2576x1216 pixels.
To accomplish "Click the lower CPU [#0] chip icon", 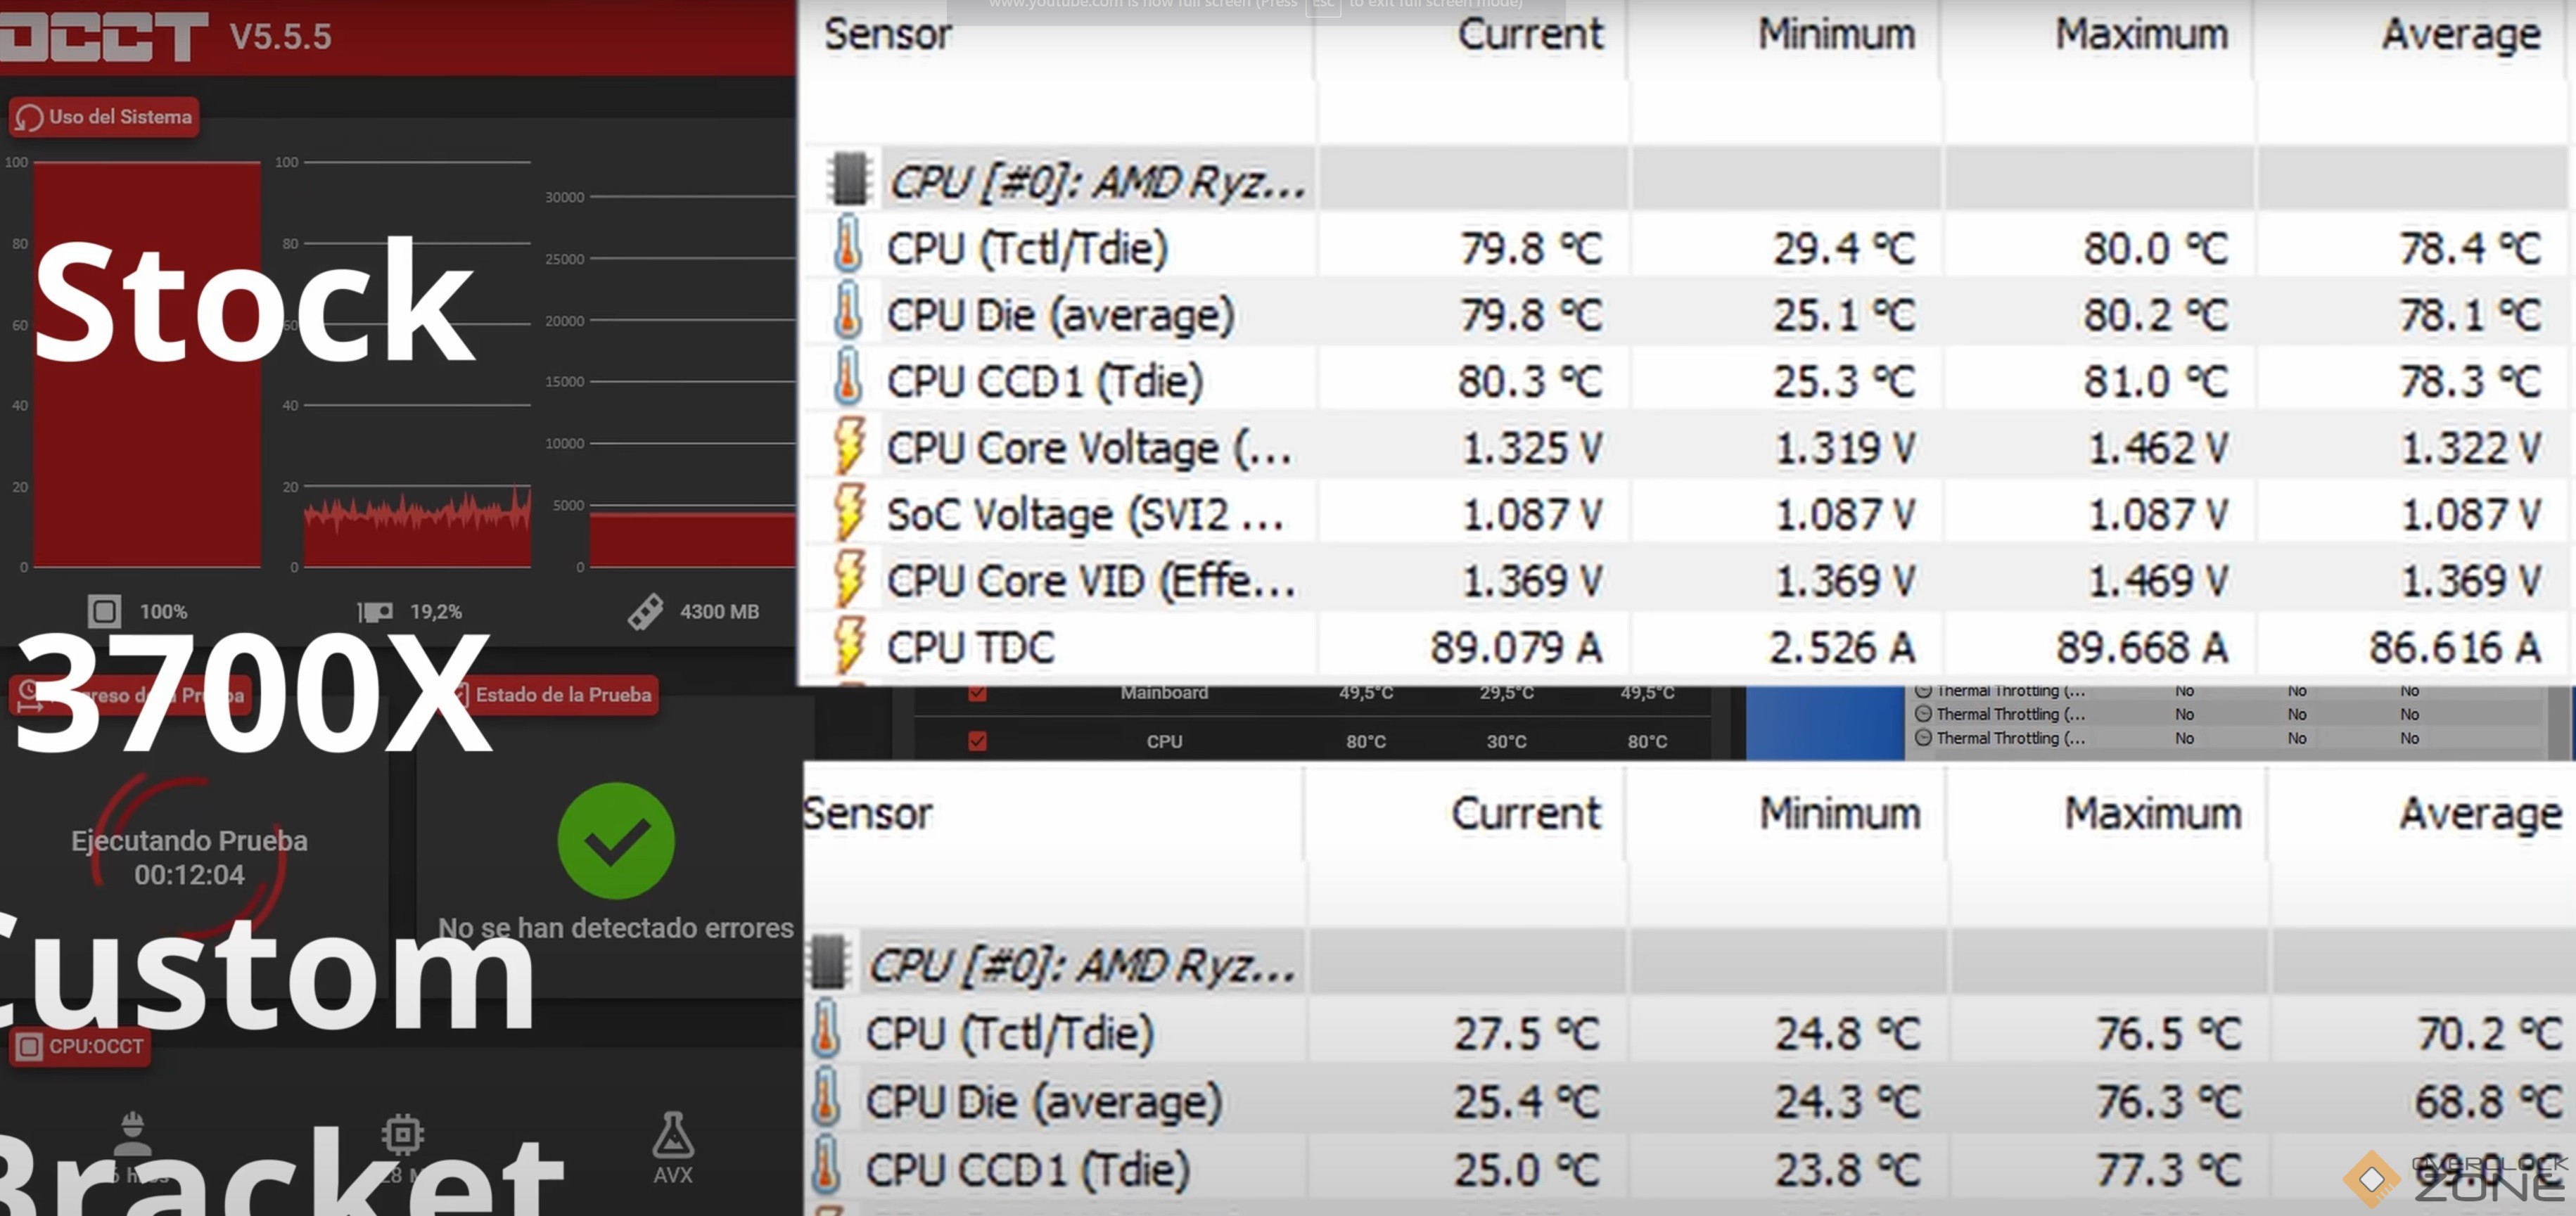I will pos(829,962).
